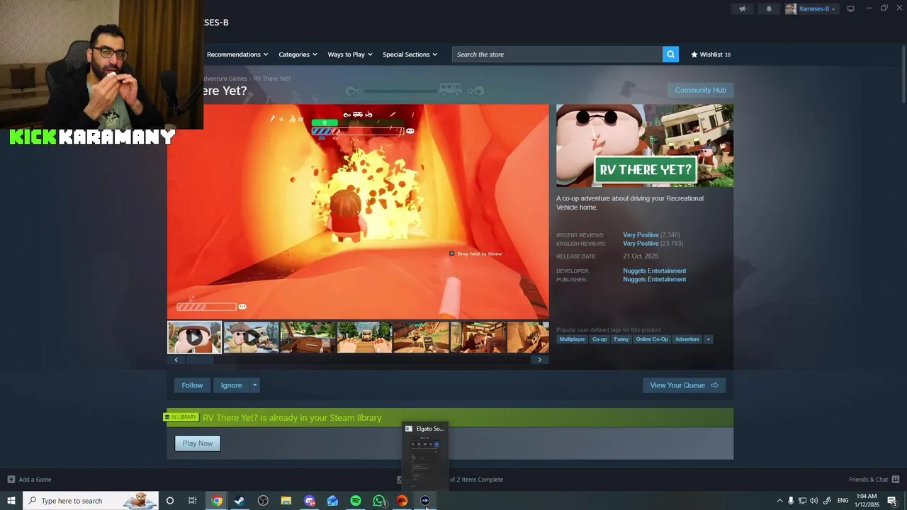Click the main gameplay video player
The image size is (907, 510).
(x=358, y=212)
